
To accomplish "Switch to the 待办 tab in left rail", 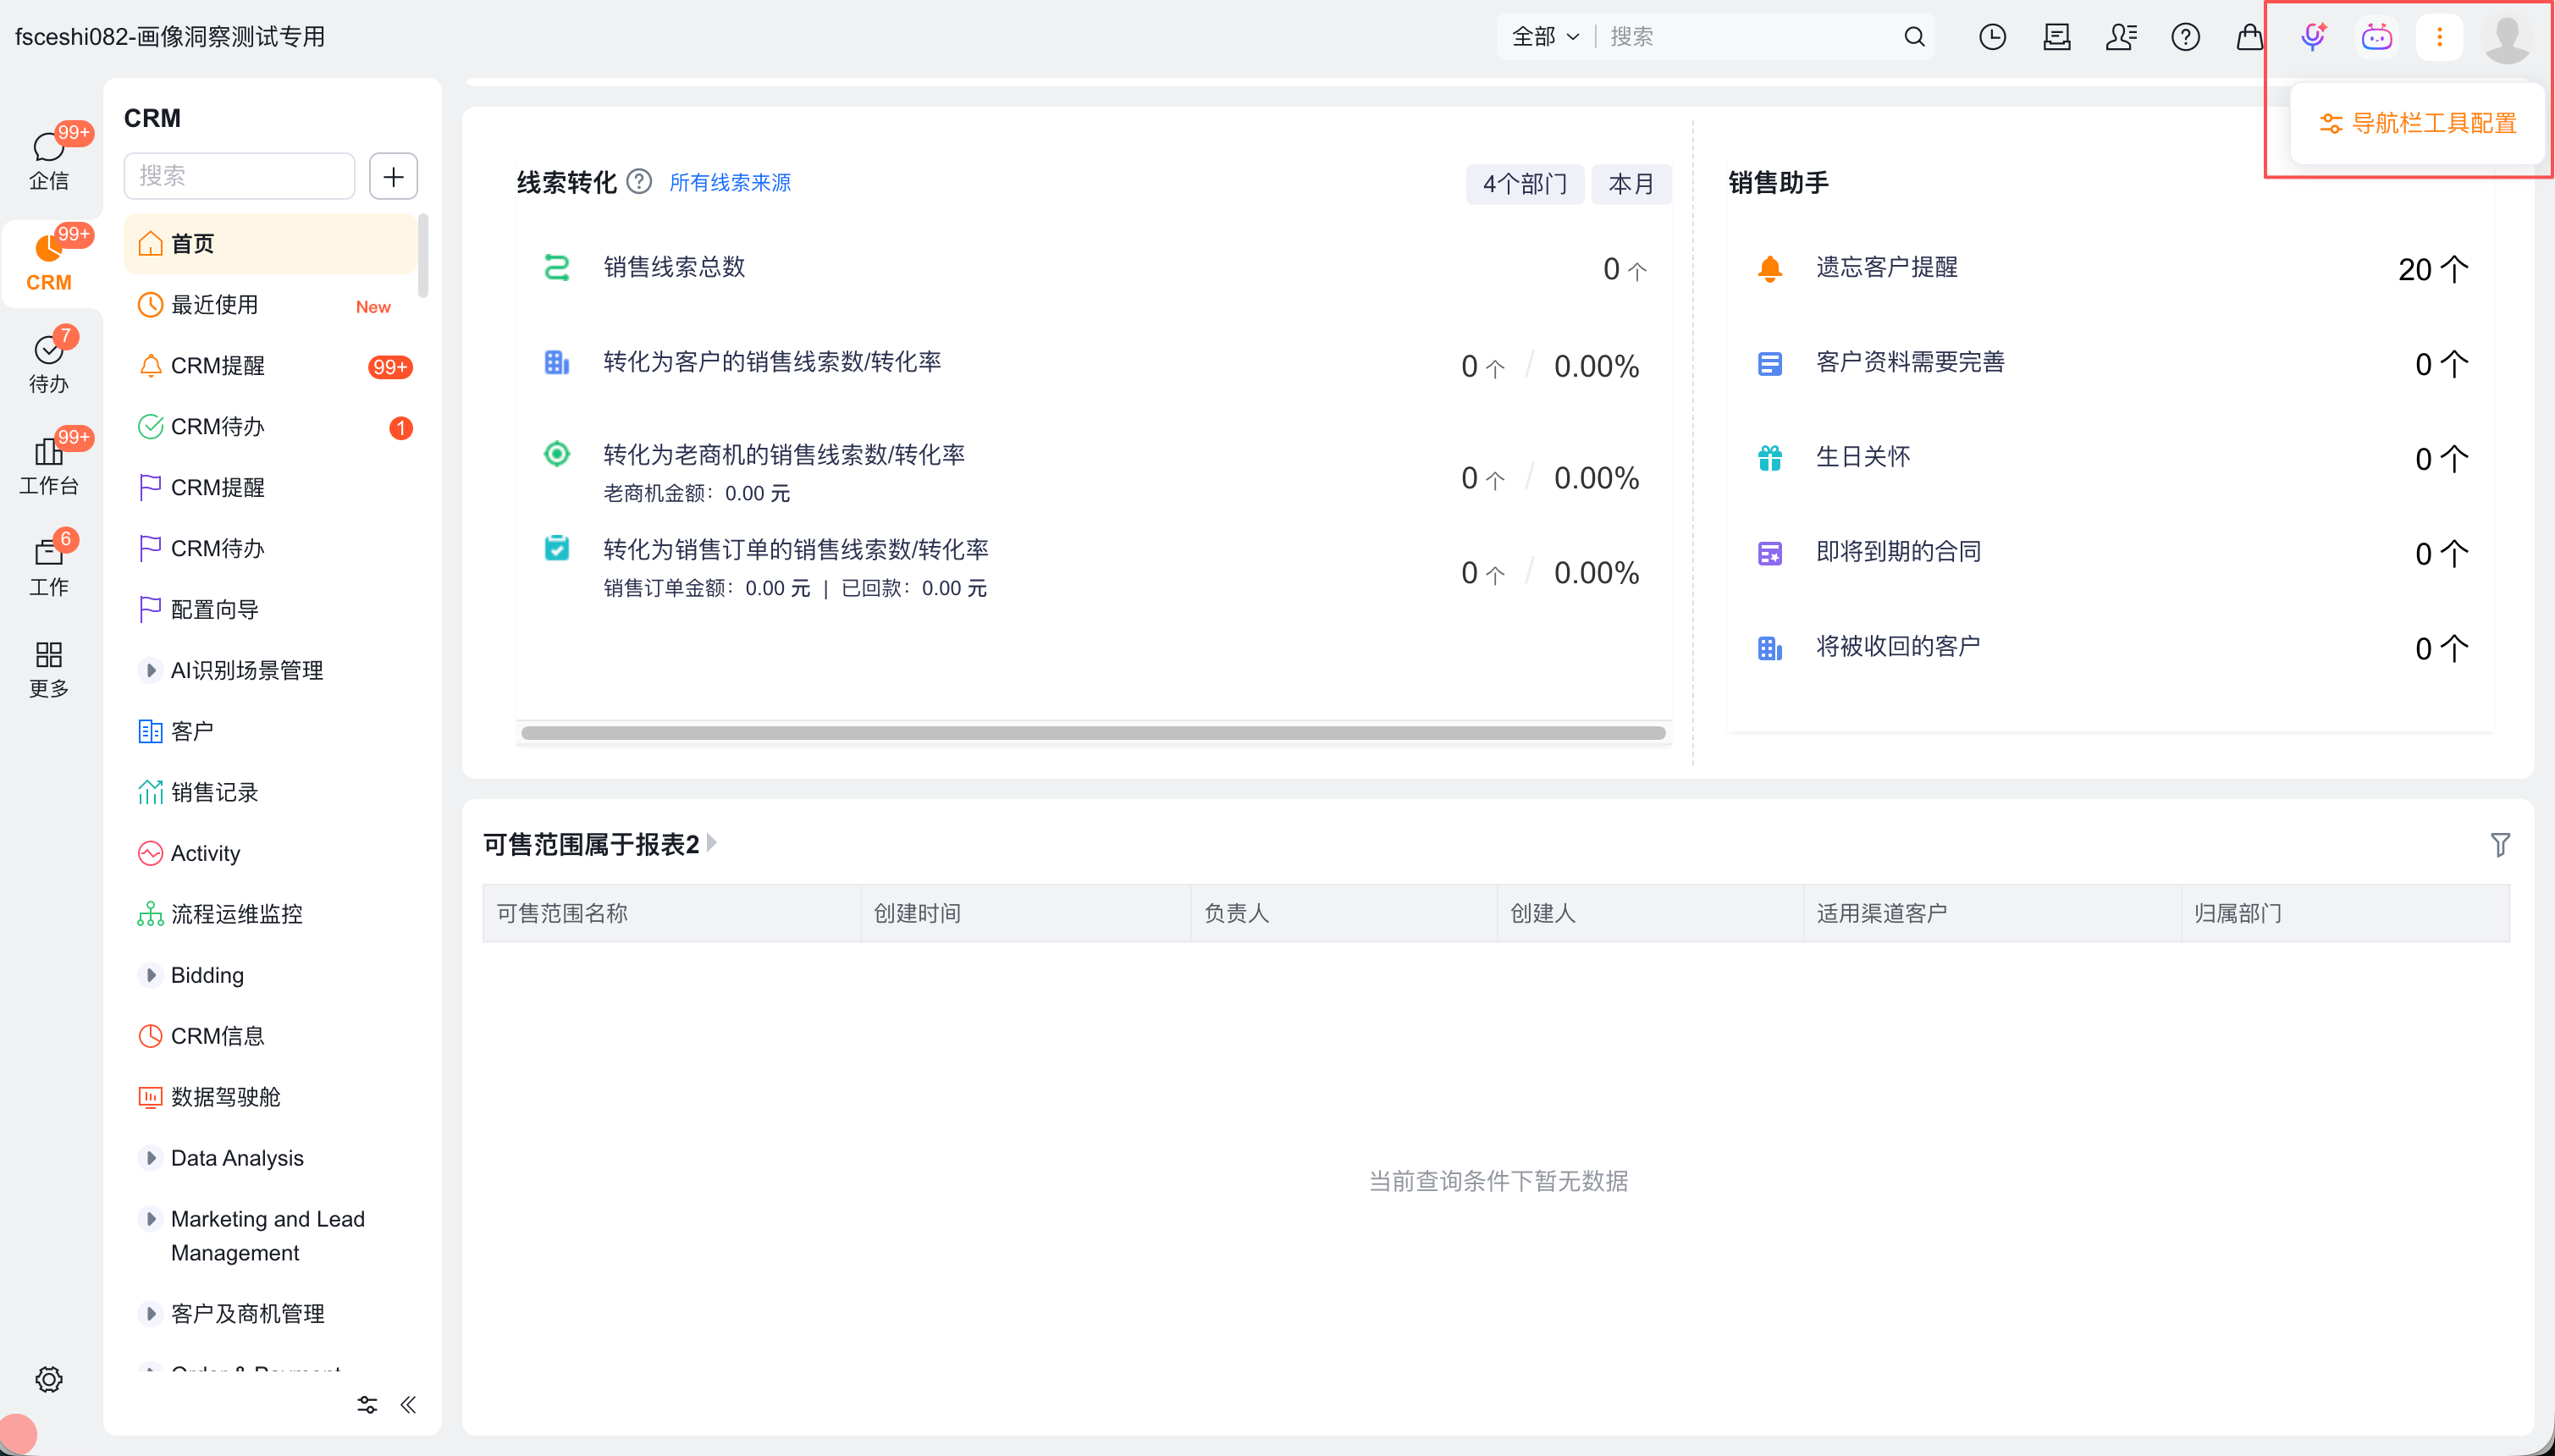I will 49,362.
